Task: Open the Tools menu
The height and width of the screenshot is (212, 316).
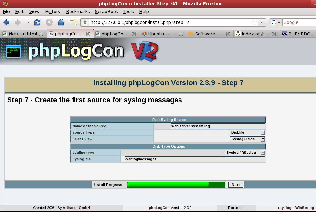Action: (128, 12)
